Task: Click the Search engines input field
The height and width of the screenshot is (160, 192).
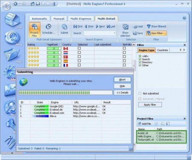Action: click(x=99, y=33)
